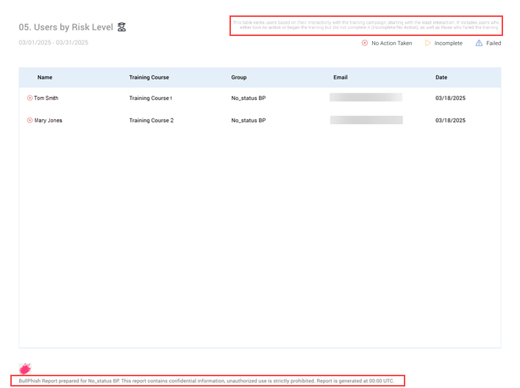Open Training Course 2 in Mary's row
Viewport: 520px width, 388px height.
(x=152, y=121)
